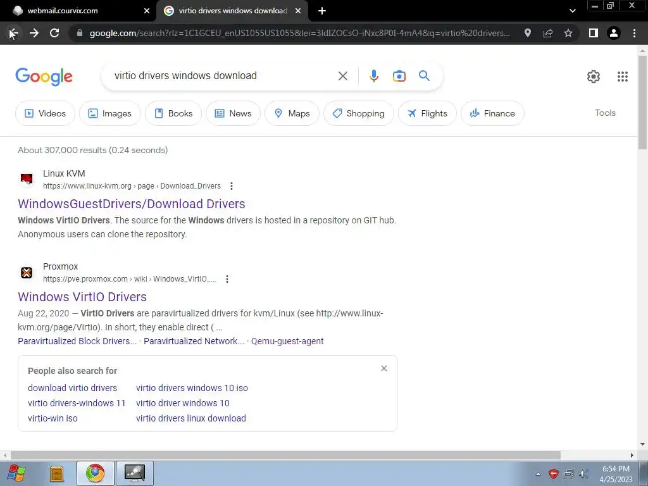Viewport: 648px width, 486px height.
Task: Filter results by Maps
Action: tap(292, 113)
